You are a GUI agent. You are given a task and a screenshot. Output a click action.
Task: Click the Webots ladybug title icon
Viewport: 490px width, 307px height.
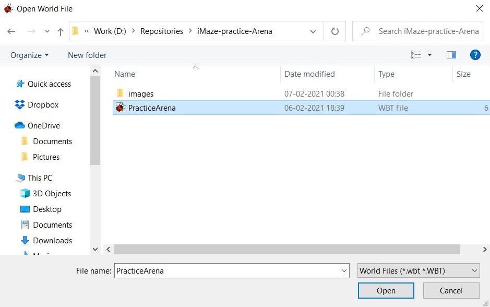[8, 8]
